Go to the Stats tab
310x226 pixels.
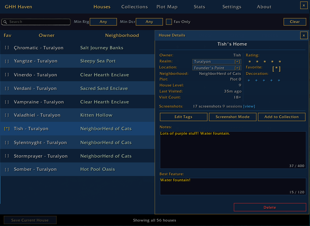point(199,7)
